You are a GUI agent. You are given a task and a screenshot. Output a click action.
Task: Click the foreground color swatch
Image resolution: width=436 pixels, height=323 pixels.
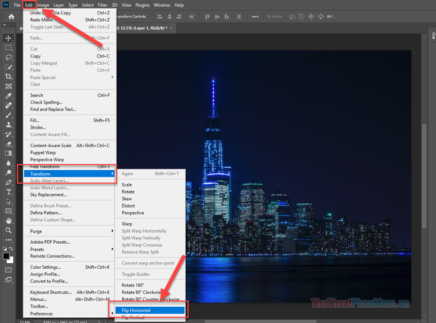[7, 254]
